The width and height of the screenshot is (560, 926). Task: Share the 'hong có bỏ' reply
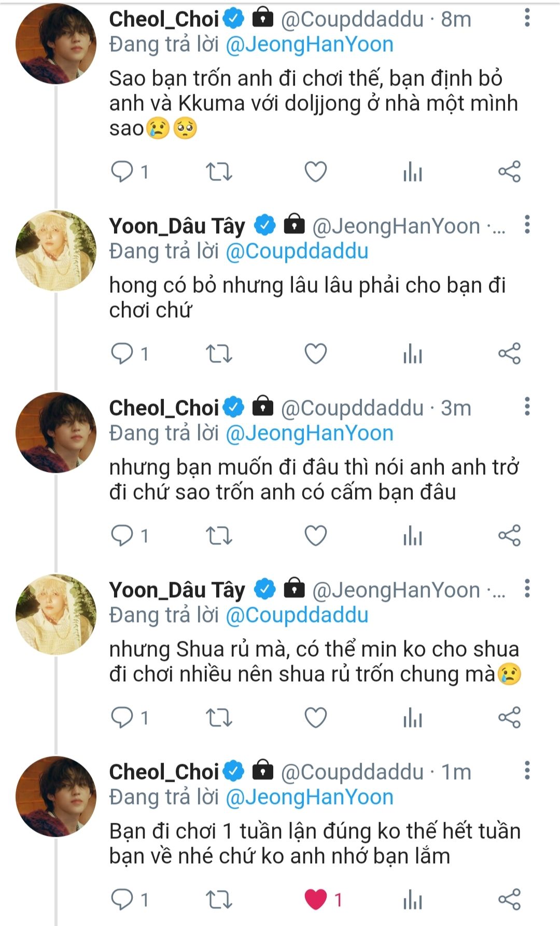(x=509, y=354)
